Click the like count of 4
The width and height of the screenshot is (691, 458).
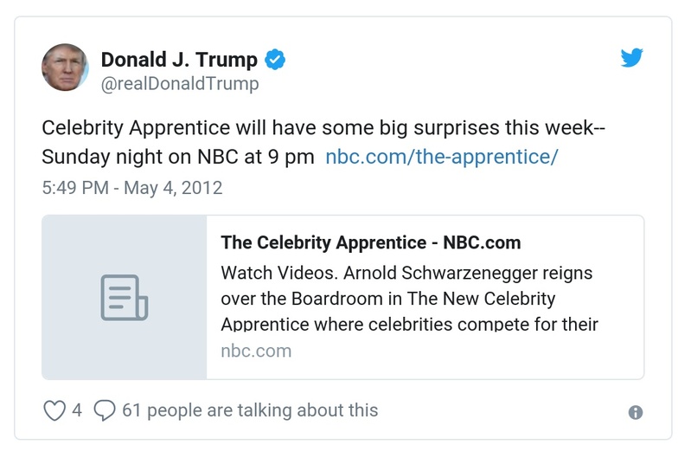(77, 410)
